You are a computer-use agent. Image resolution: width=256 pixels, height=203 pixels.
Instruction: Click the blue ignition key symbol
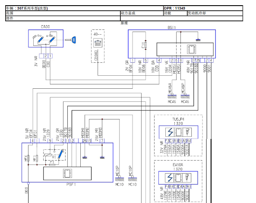coord(70,40)
